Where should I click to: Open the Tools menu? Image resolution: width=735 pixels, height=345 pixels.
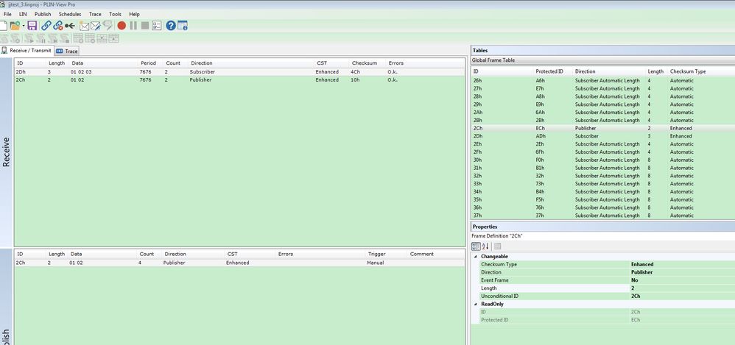[x=116, y=14]
